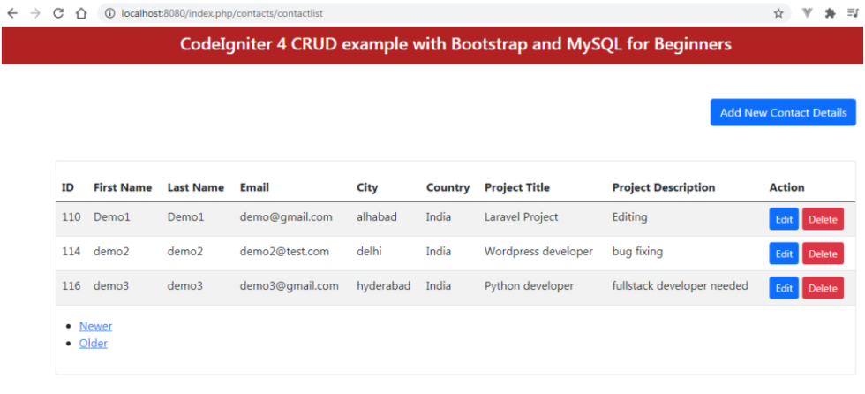
Task: Open the browser home page icon
Action: coord(81,13)
